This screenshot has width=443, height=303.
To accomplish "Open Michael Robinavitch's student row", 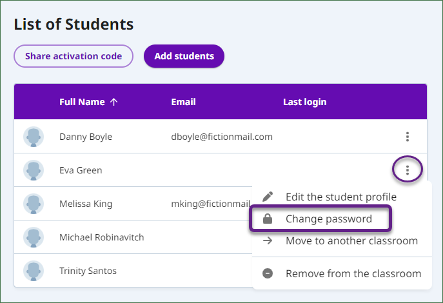I will [133, 237].
